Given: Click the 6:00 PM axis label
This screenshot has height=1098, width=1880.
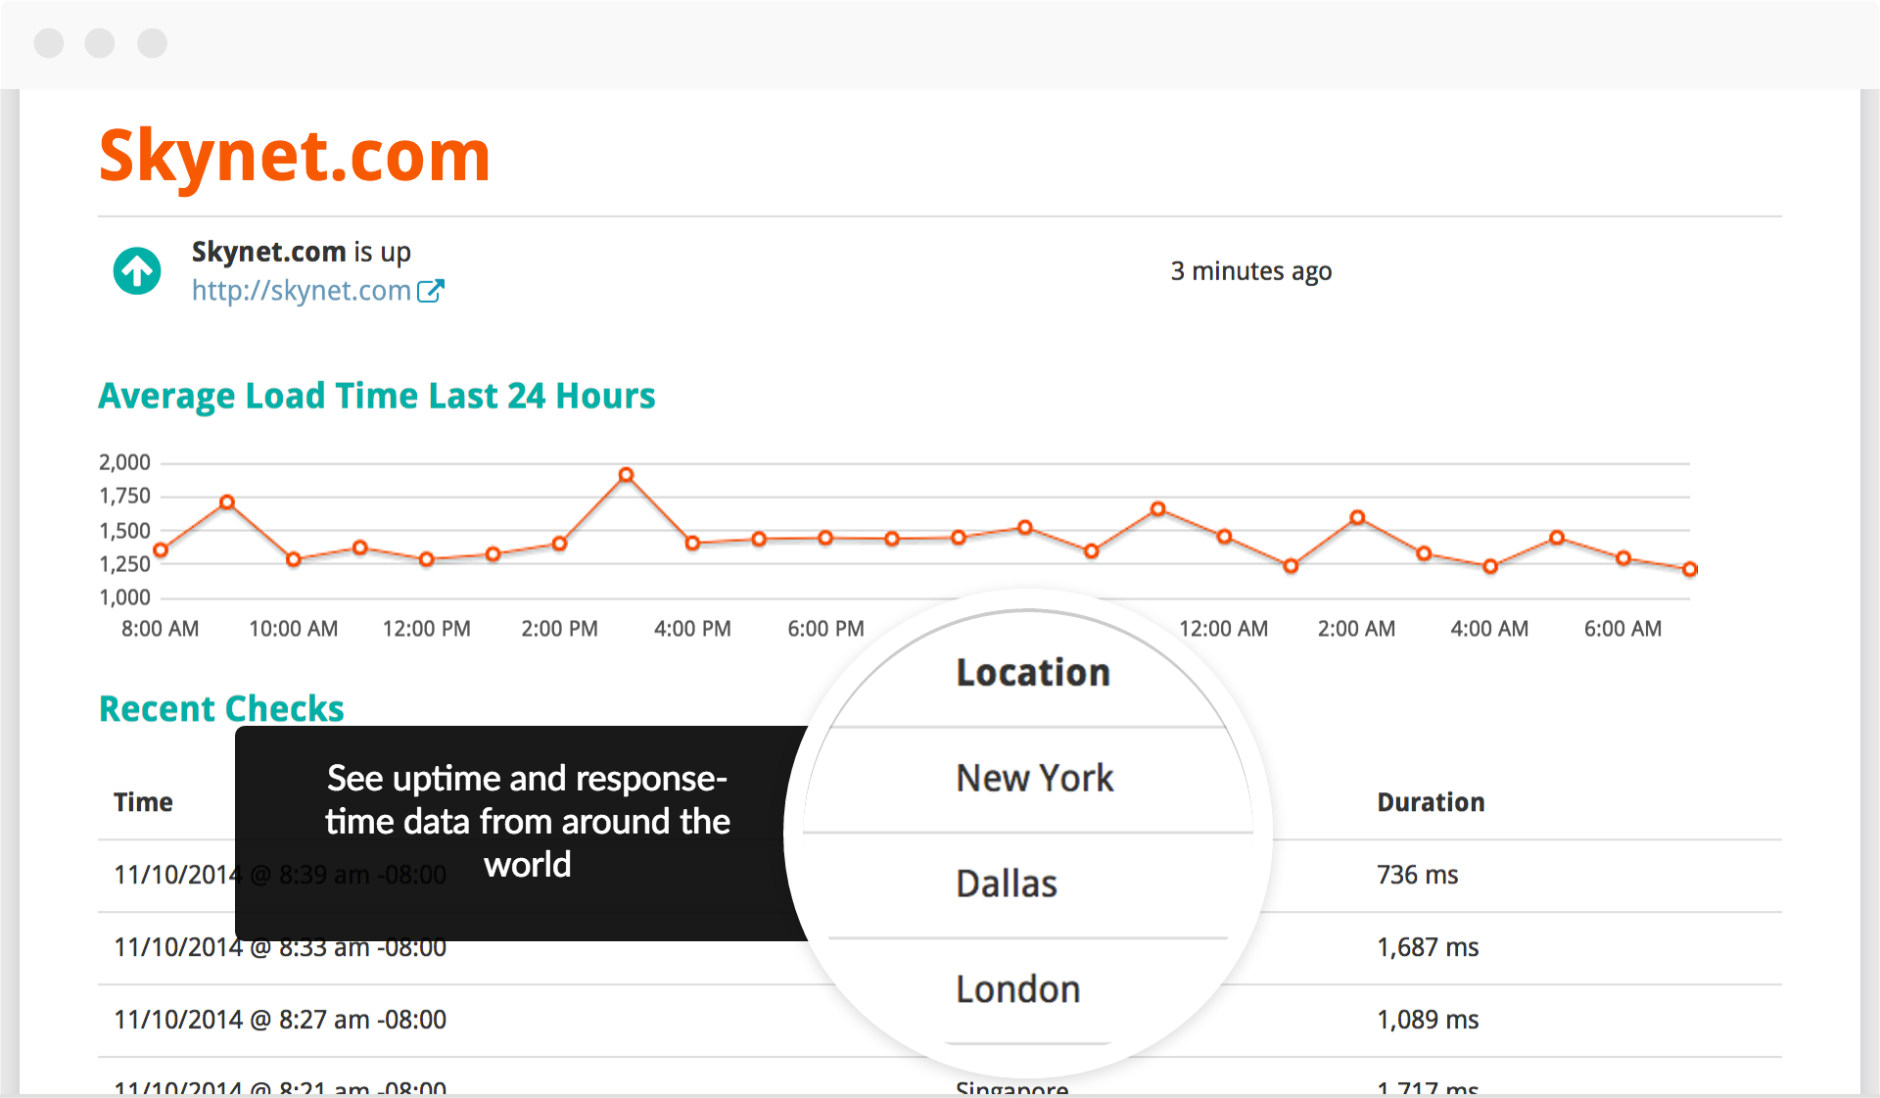Looking at the screenshot, I should (x=825, y=629).
